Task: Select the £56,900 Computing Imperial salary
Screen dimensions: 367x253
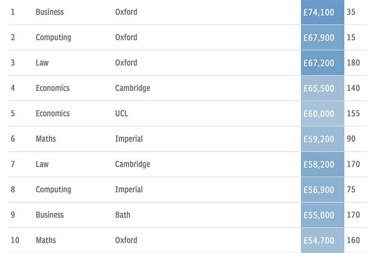Action: (x=322, y=190)
